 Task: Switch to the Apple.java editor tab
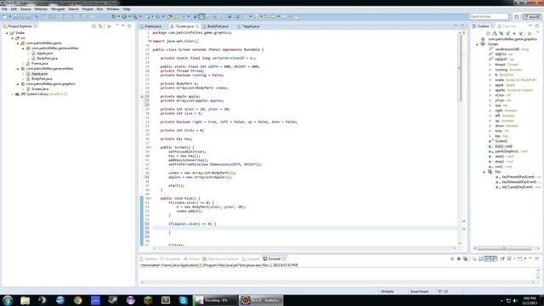(x=248, y=26)
